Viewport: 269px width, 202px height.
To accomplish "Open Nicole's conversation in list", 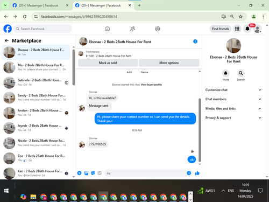I will 36,143.
